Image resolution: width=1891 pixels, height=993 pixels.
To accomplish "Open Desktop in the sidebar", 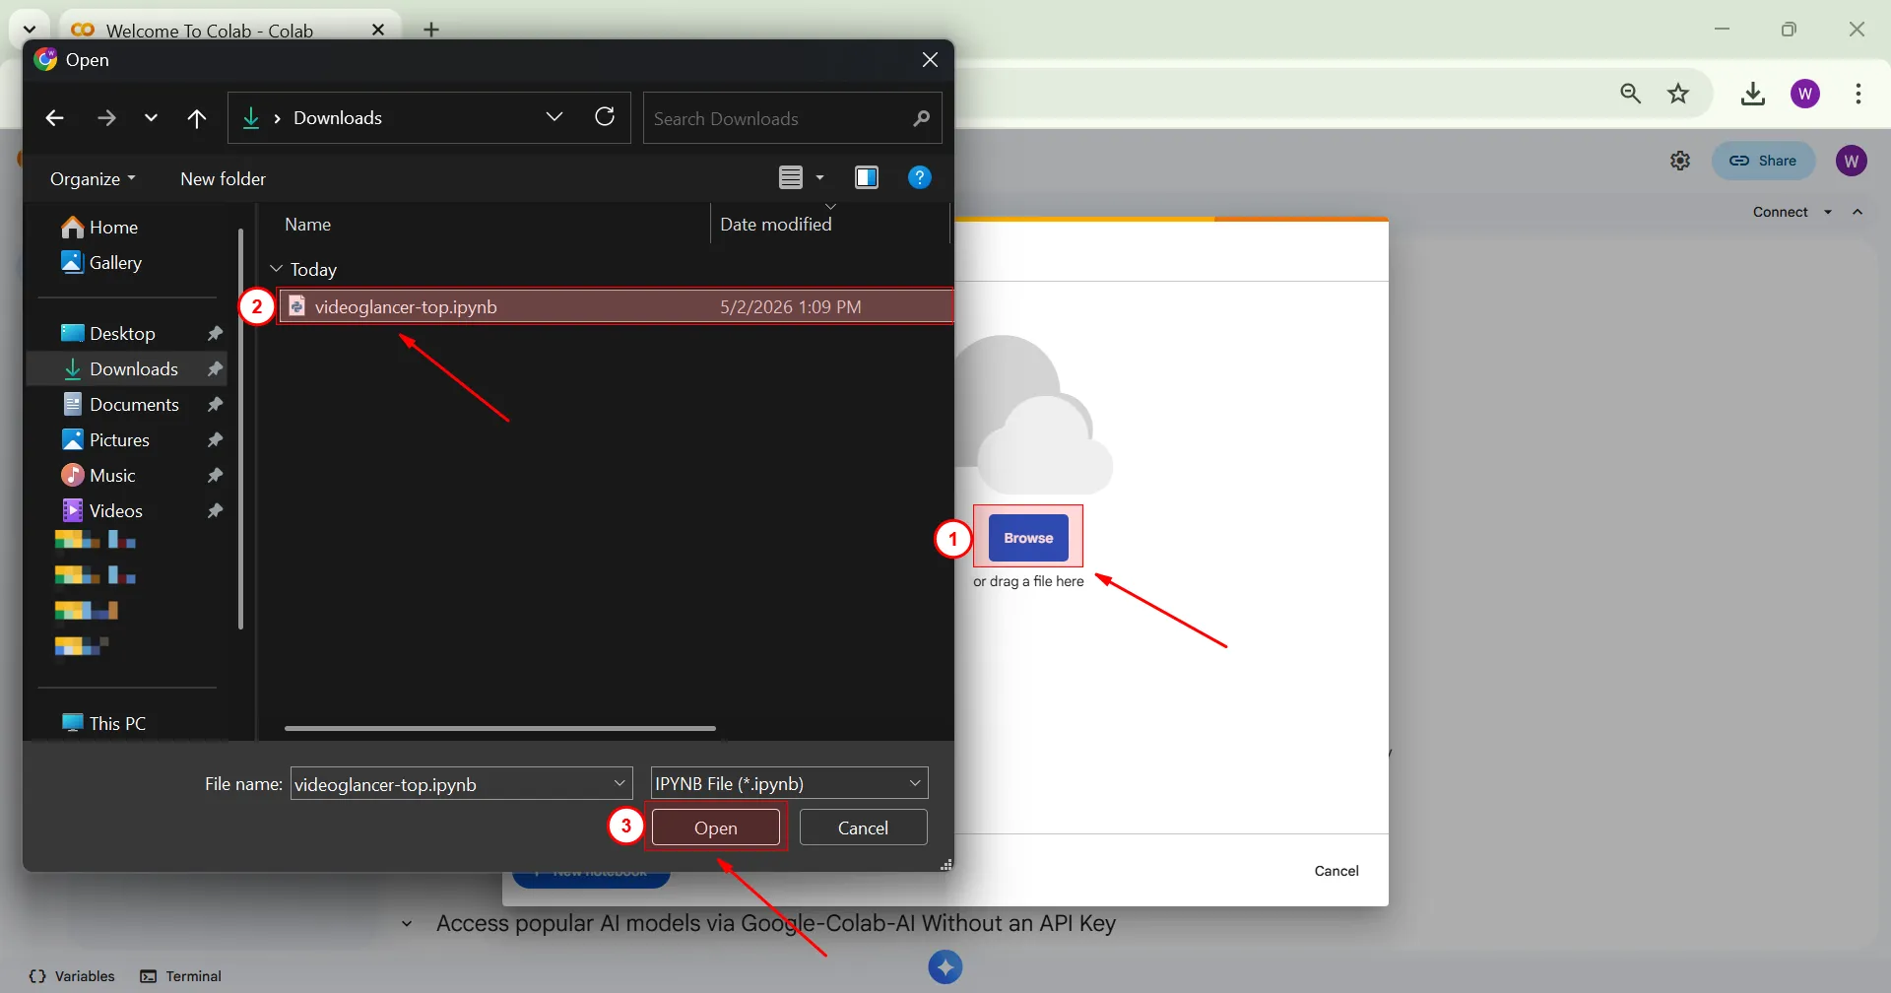I will pos(108,334).
